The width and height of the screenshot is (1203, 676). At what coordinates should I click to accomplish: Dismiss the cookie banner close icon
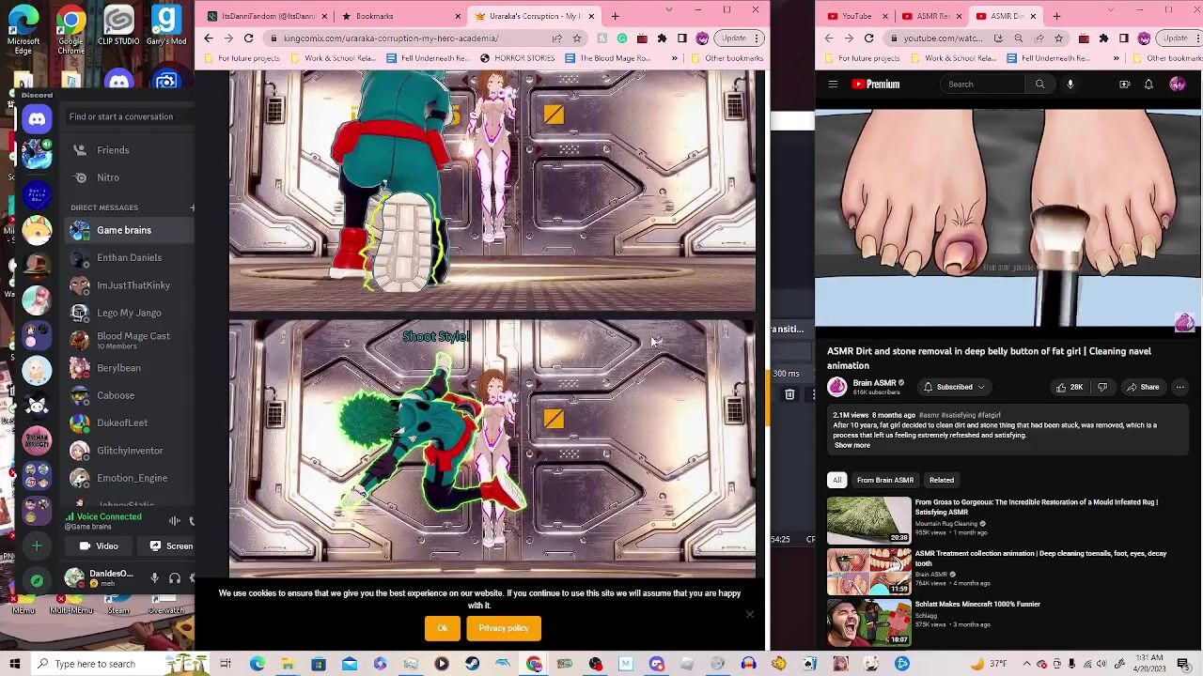pyautogui.click(x=750, y=615)
